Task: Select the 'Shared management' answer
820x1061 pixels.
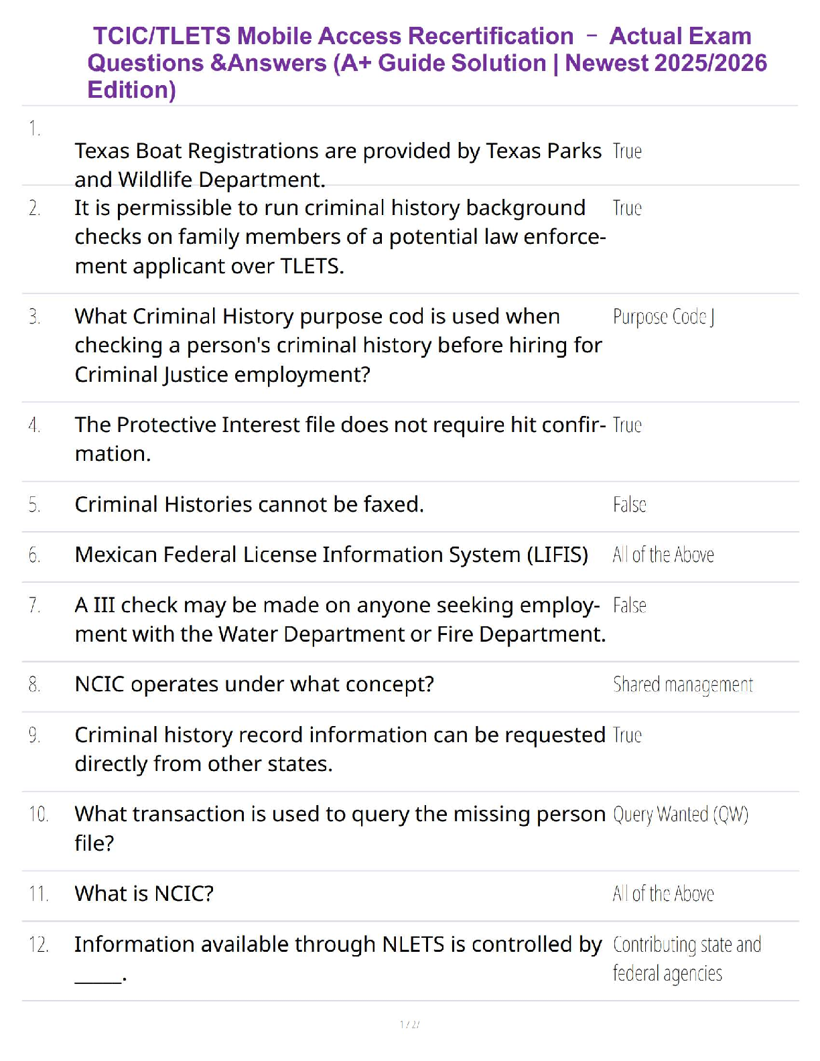Action: [683, 685]
